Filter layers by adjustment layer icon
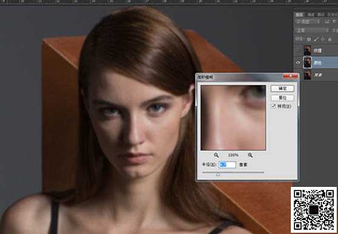Viewport: 338px width, 234px height. click(x=334, y=22)
